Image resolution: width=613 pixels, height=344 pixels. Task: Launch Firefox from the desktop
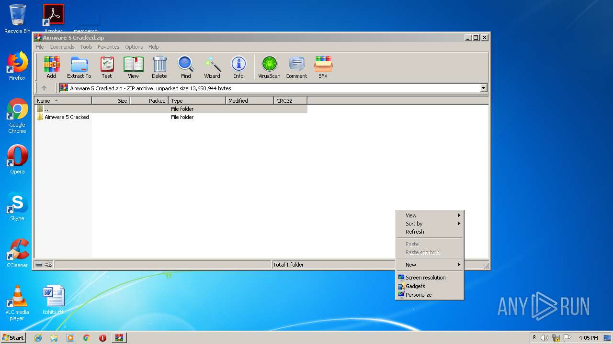tap(17, 66)
